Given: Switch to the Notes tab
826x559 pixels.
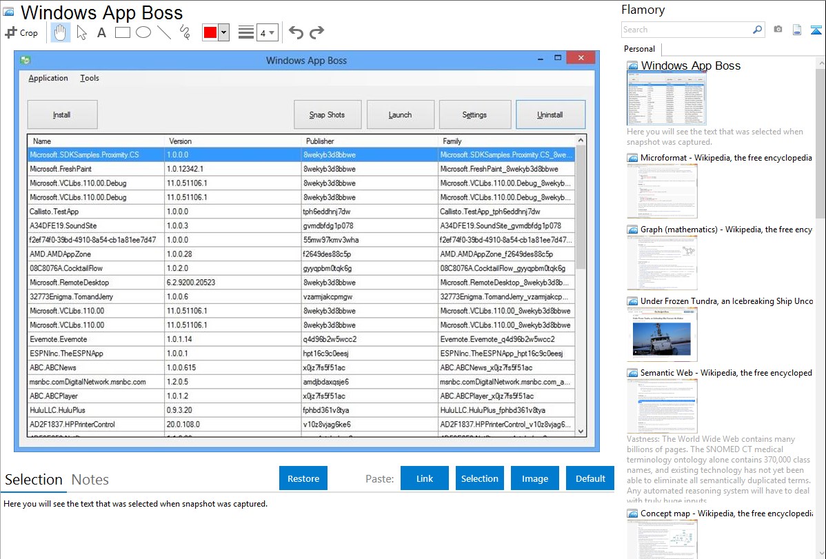Looking at the screenshot, I should tap(90, 480).
